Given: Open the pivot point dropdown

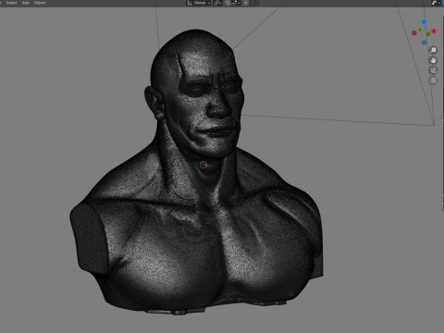Looking at the screenshot, I should [x=217, y=3].
